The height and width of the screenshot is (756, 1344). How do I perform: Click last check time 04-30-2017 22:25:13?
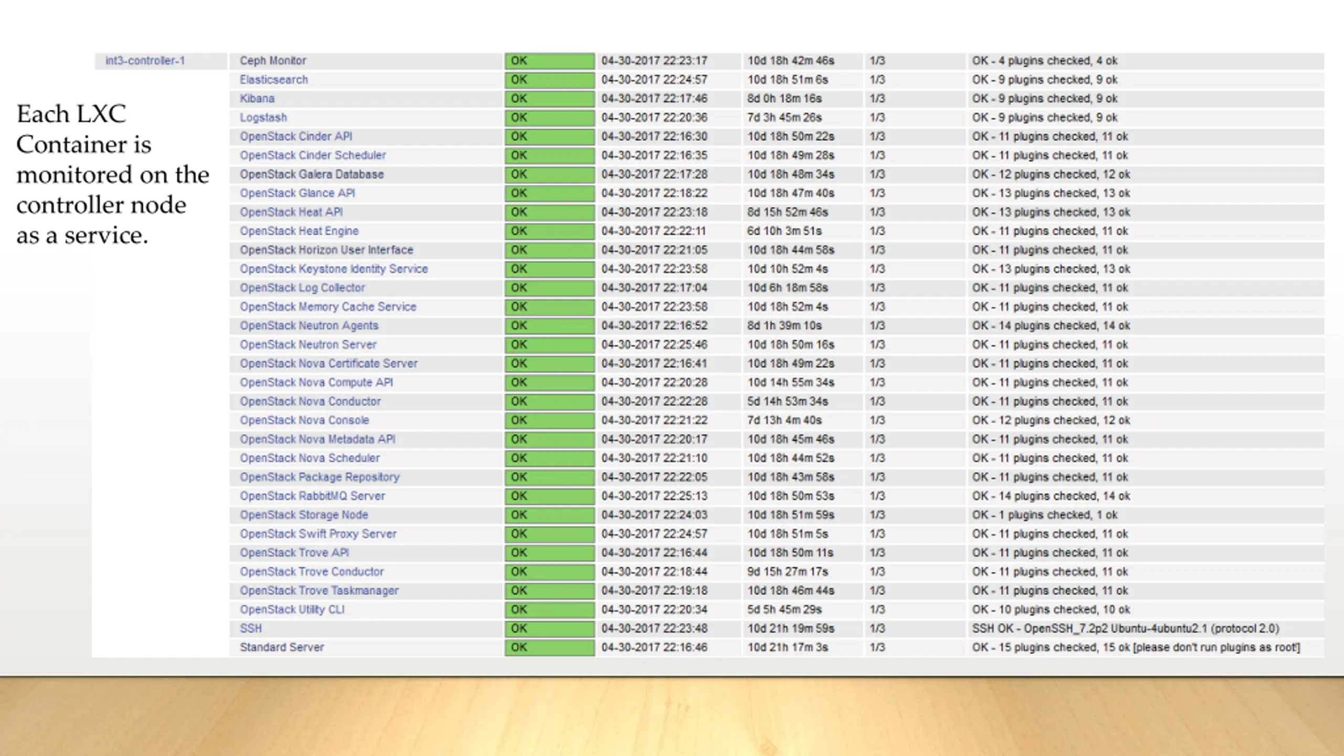(x=654, y=496)
